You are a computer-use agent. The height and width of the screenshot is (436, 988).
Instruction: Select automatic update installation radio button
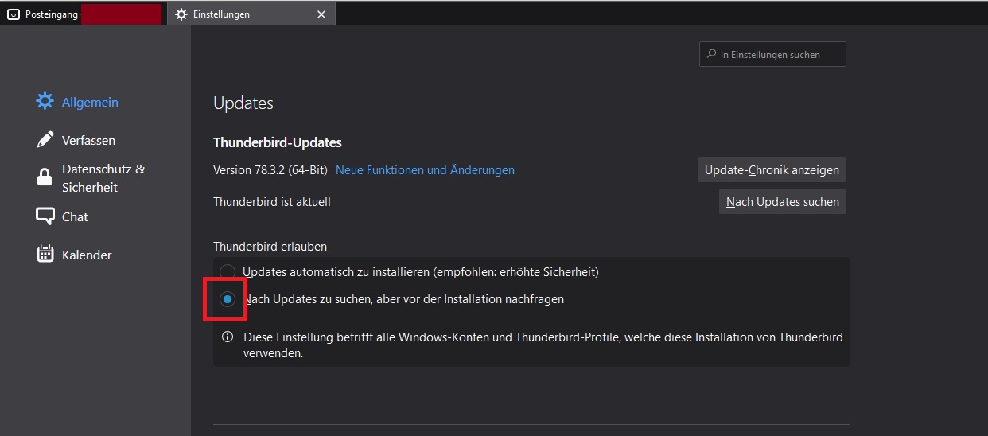click(228, 272)
